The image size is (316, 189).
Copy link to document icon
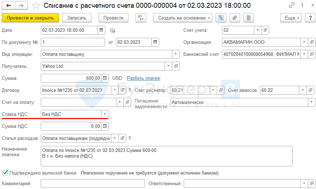[292, 5]
